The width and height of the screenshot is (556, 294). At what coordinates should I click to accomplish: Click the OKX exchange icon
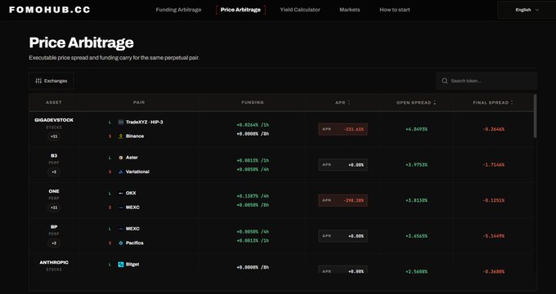coord(120,193)
